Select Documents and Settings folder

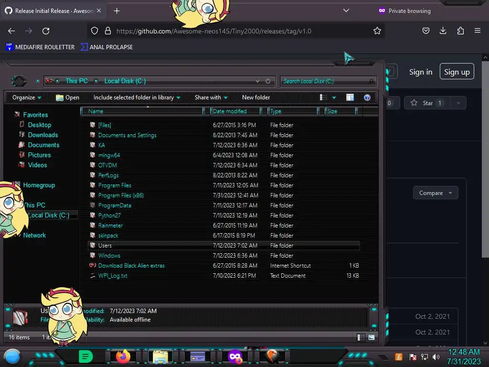127,135
